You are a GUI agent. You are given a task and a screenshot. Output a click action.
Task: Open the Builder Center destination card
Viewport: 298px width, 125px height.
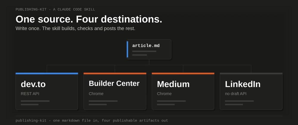coord(115,91)
